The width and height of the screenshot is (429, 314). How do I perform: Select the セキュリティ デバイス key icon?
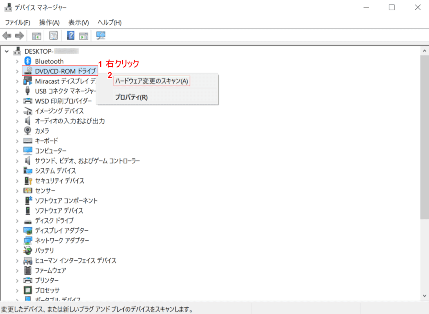pyautogui.click(x=28, y=181)
